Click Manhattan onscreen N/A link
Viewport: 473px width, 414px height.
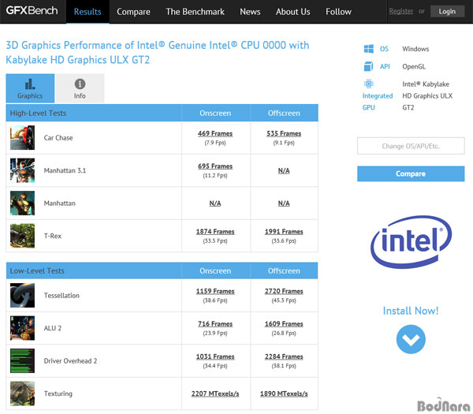[215, 203]
